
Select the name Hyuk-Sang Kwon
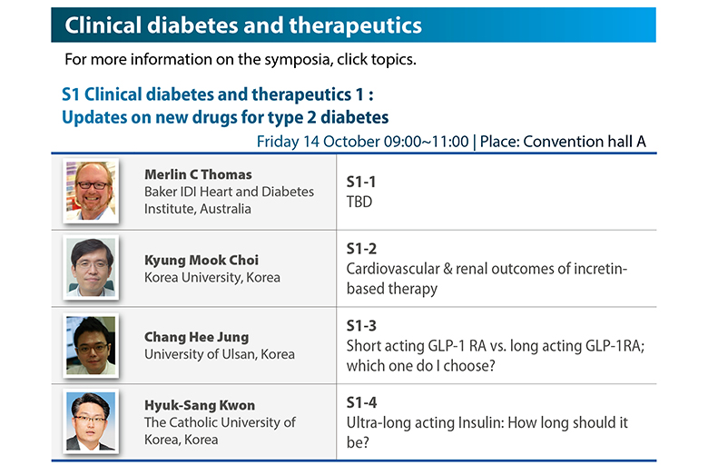pyautogui.click(x=200, y=405)
